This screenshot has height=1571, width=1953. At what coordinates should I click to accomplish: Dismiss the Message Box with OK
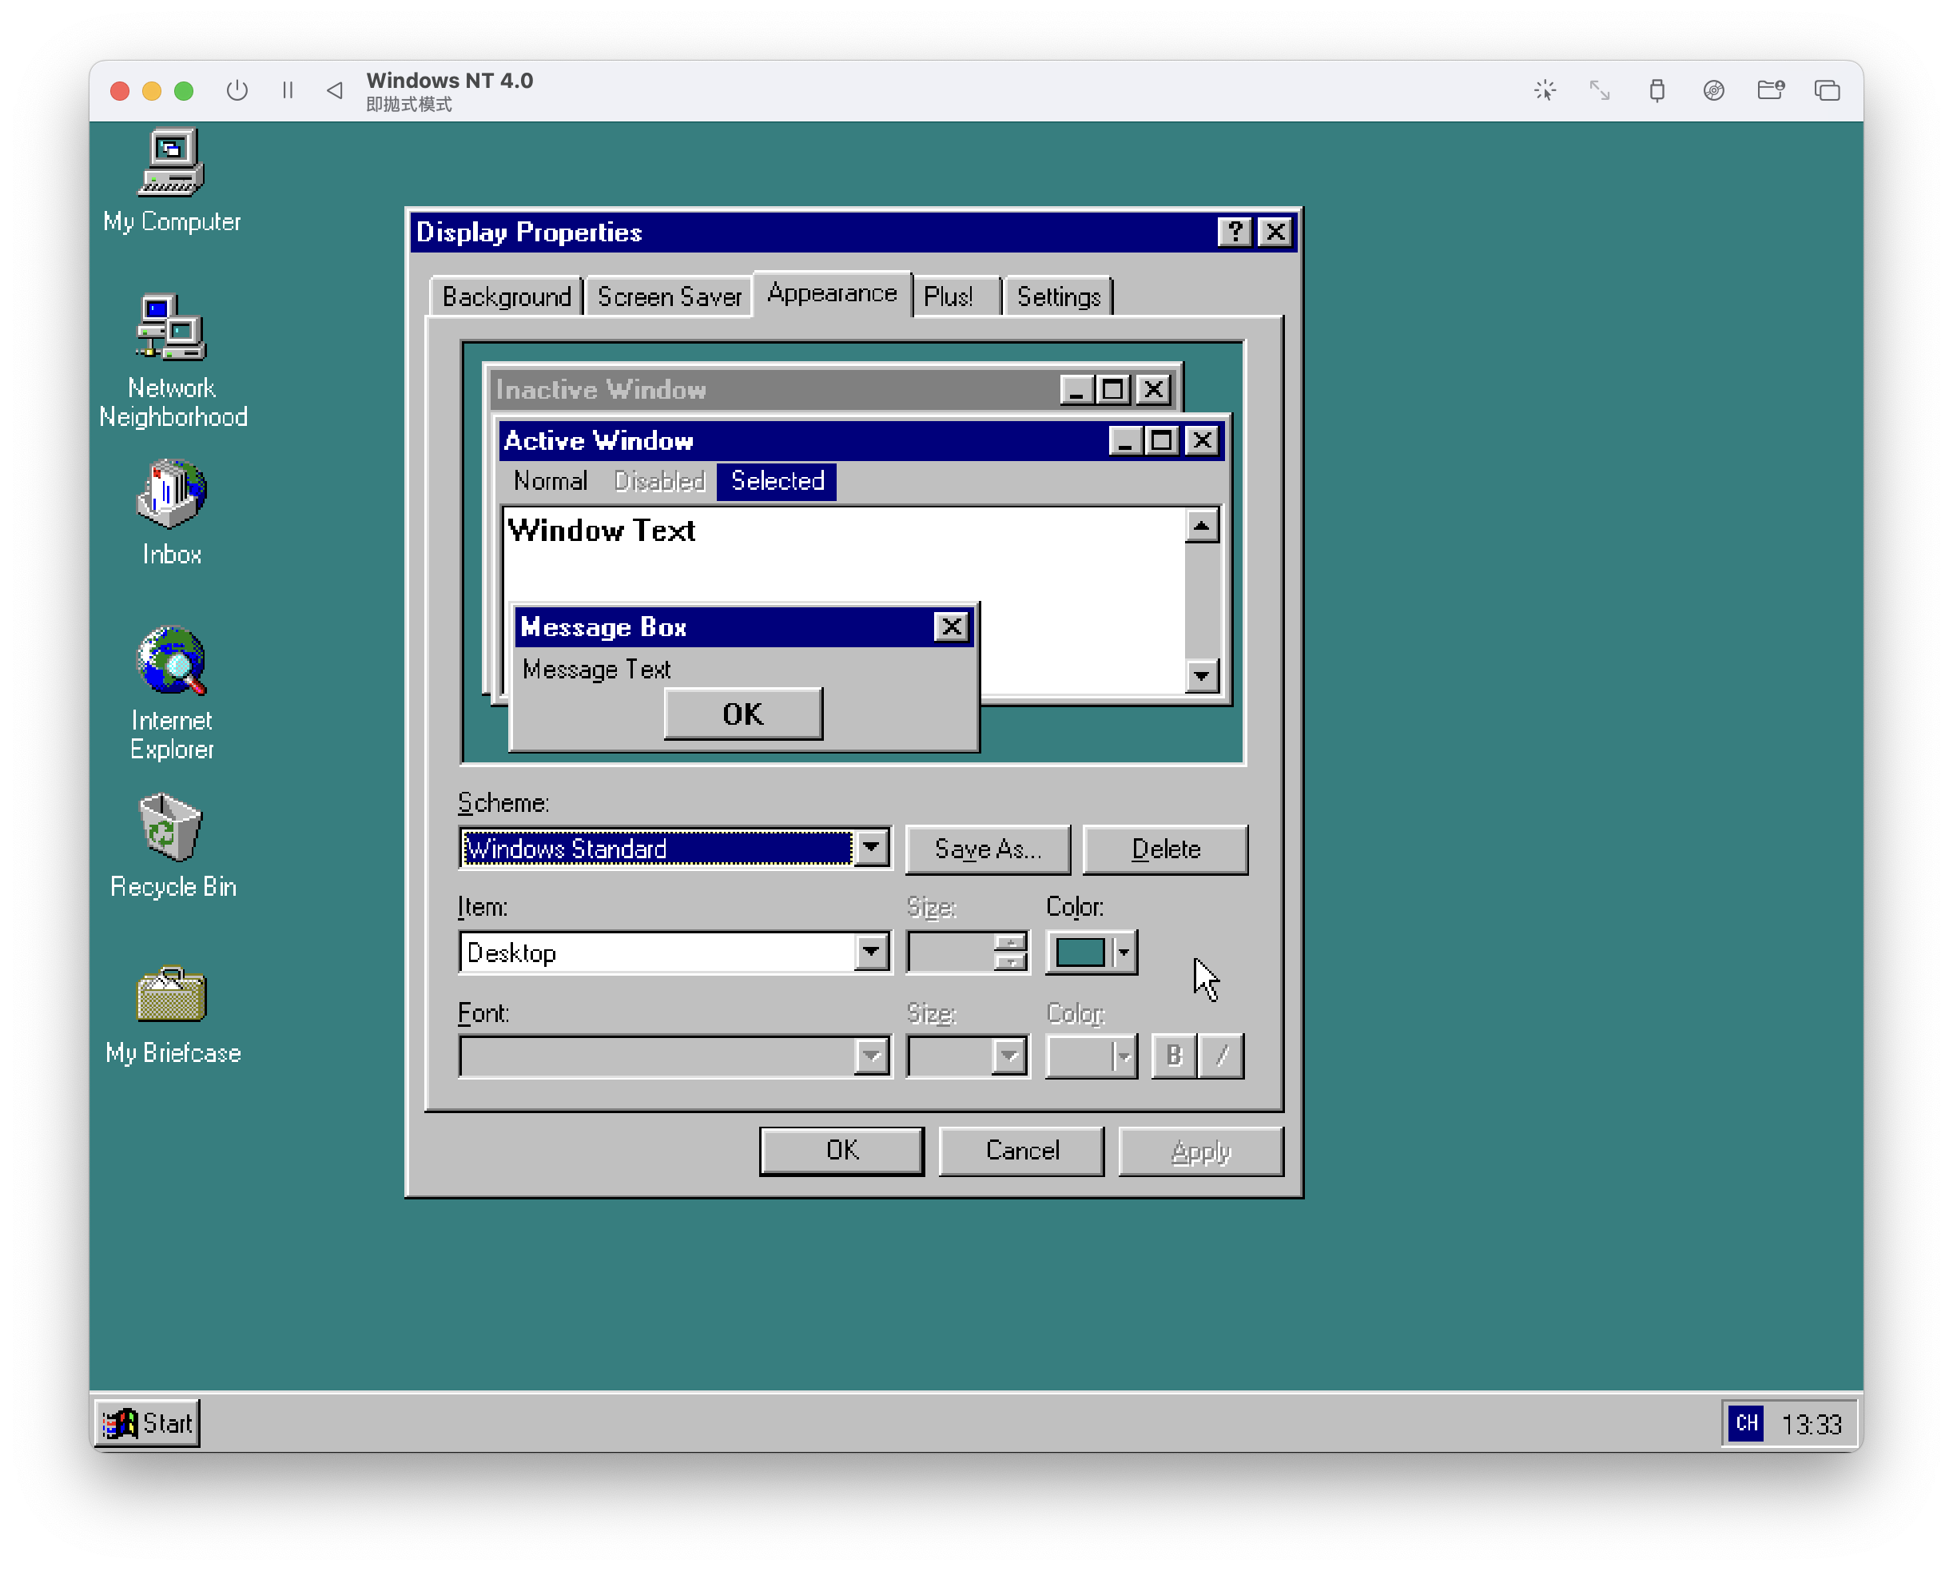(x=742, y=713)
